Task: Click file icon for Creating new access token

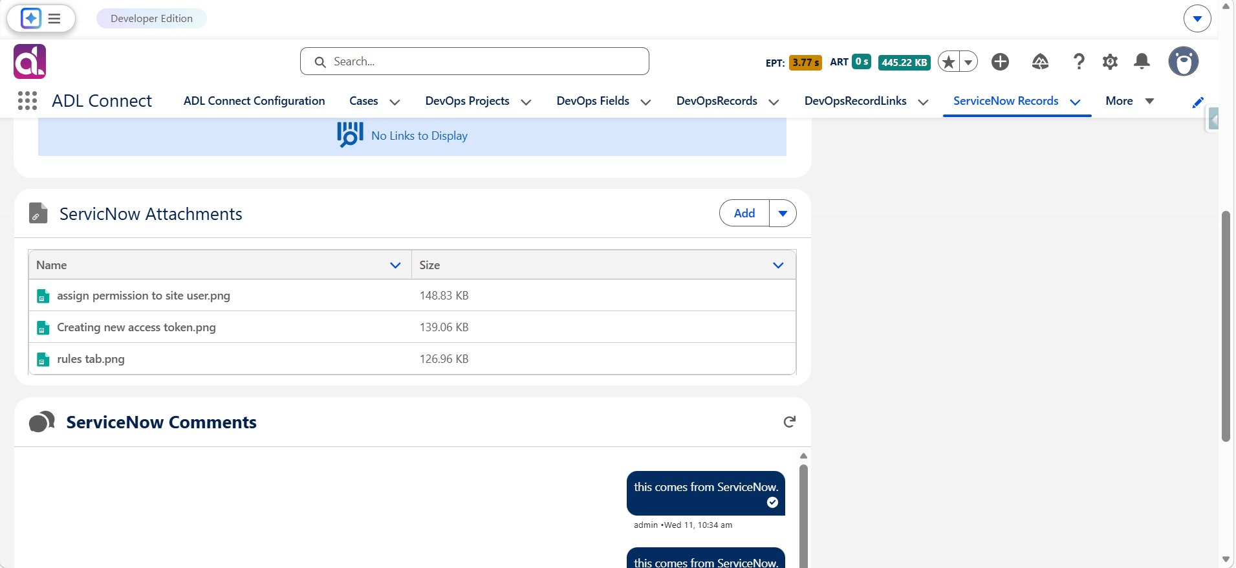Action: 43,328
